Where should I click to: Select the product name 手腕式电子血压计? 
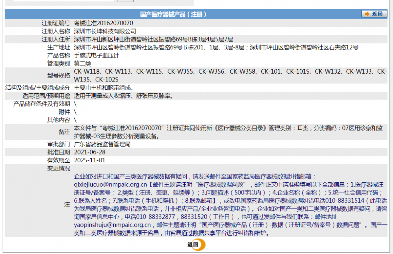97,55
